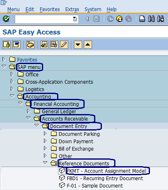Screen dimensions: 168x190
Task: Click the Find binoculars icon
Action: coord(151,19)
